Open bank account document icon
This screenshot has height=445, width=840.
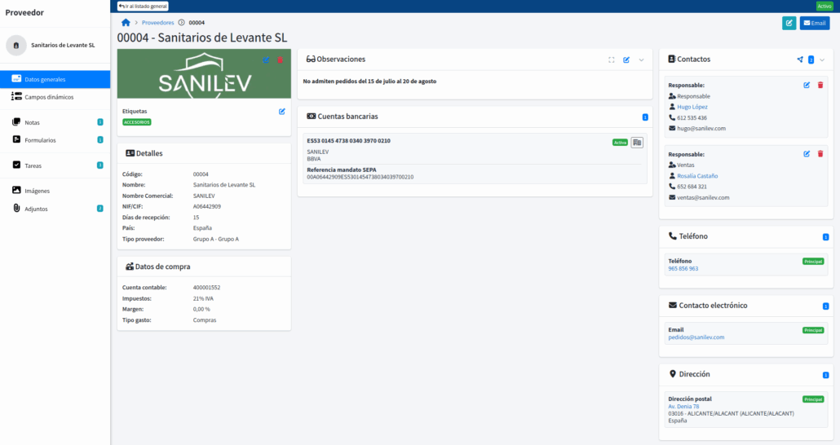point(636,143)
